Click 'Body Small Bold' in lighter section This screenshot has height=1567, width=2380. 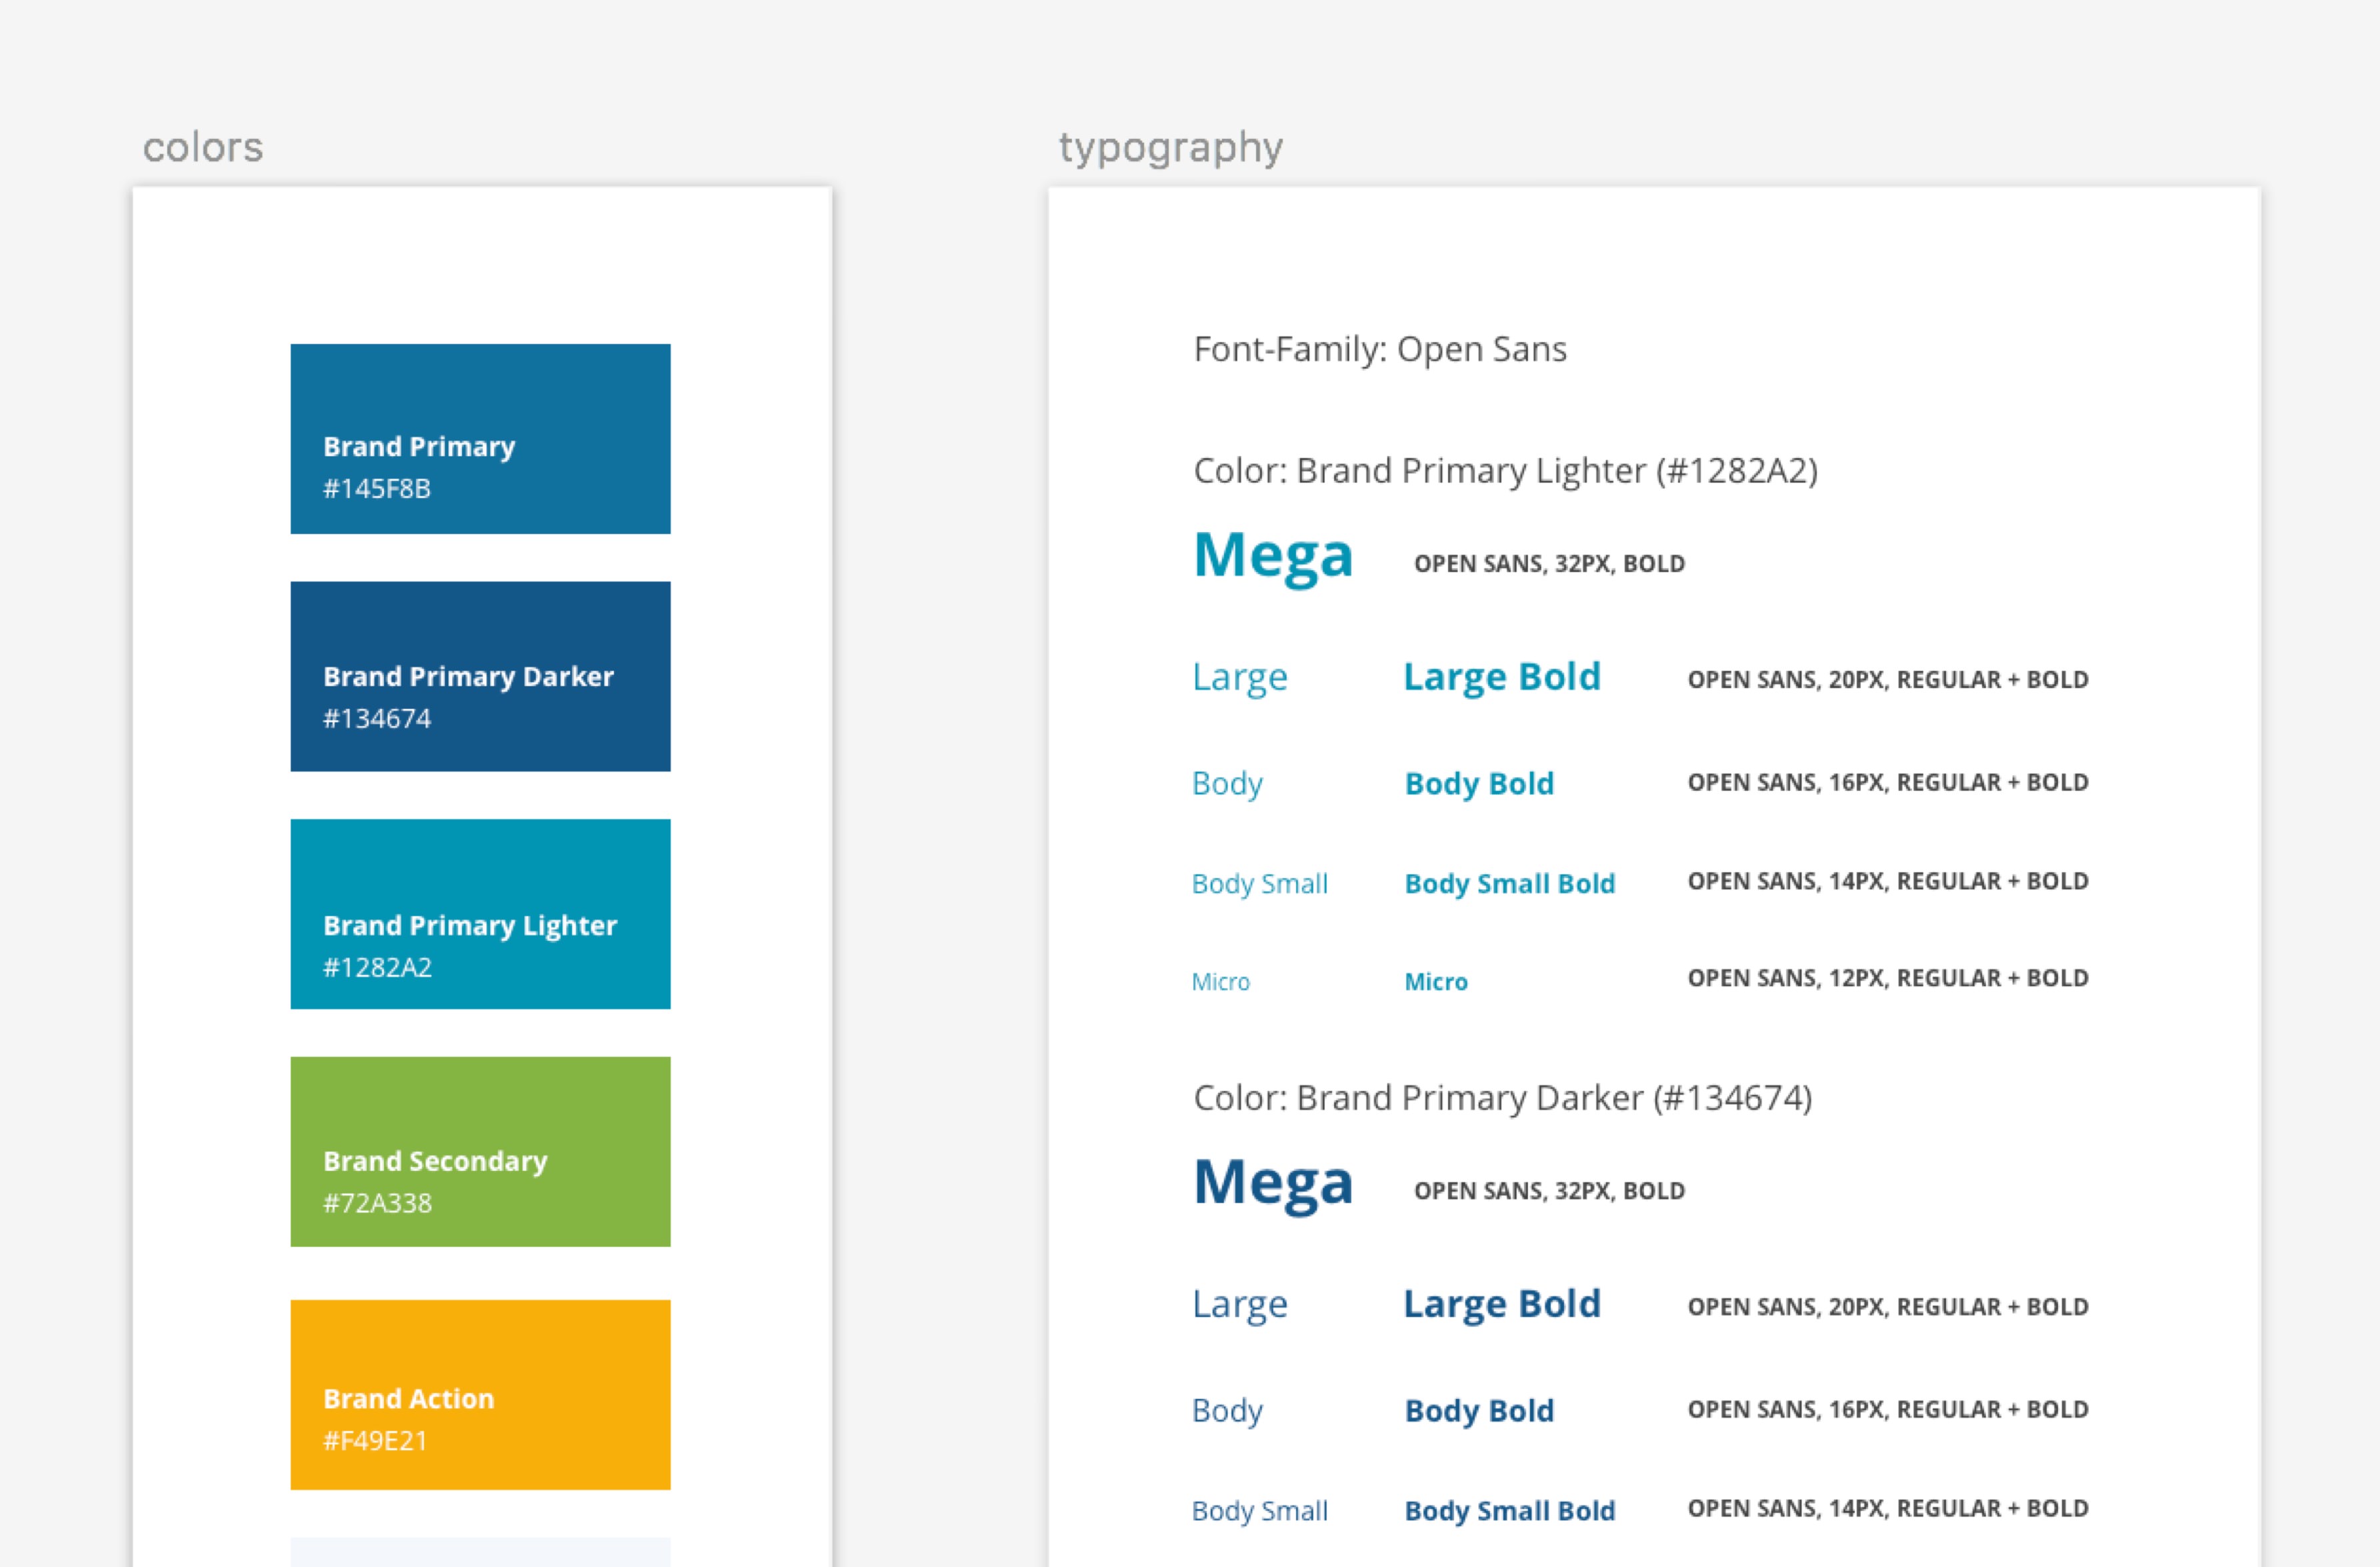pos(1510,884)
